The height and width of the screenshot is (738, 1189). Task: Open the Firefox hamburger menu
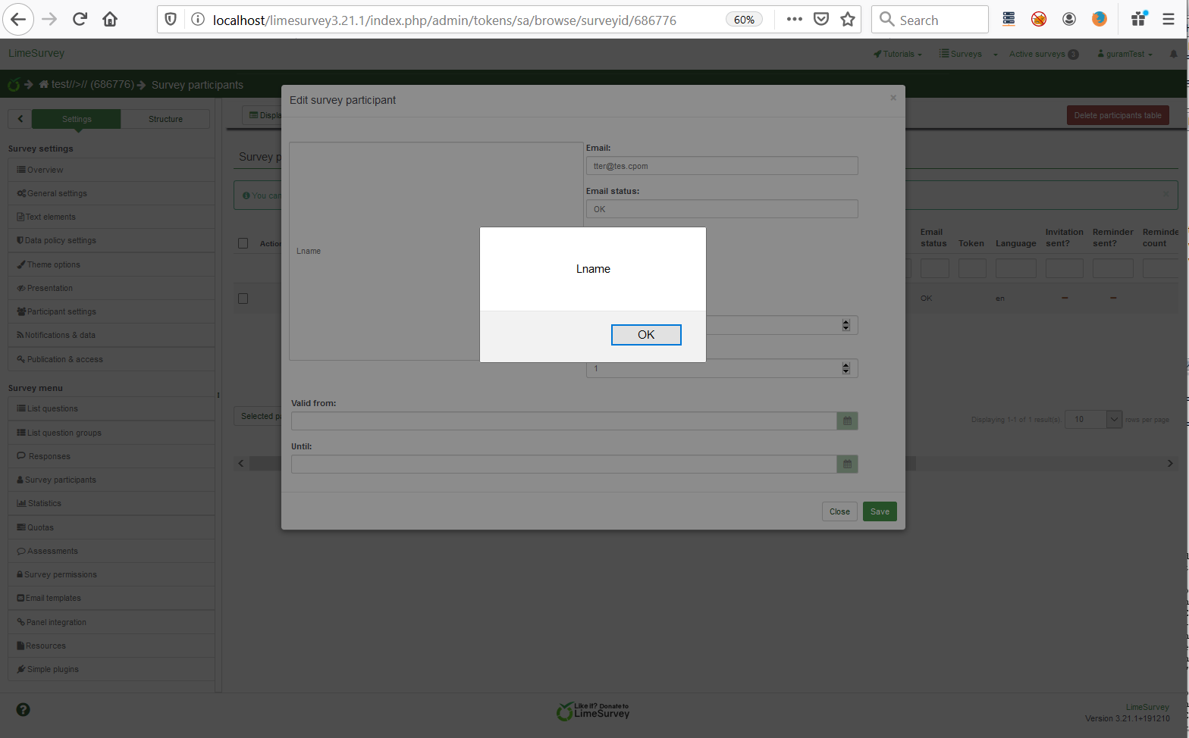(1169, 20)
